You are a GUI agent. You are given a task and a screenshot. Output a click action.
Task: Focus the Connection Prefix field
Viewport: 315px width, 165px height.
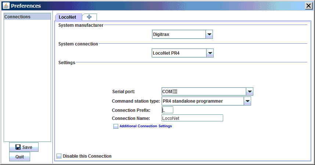[167, 110]
